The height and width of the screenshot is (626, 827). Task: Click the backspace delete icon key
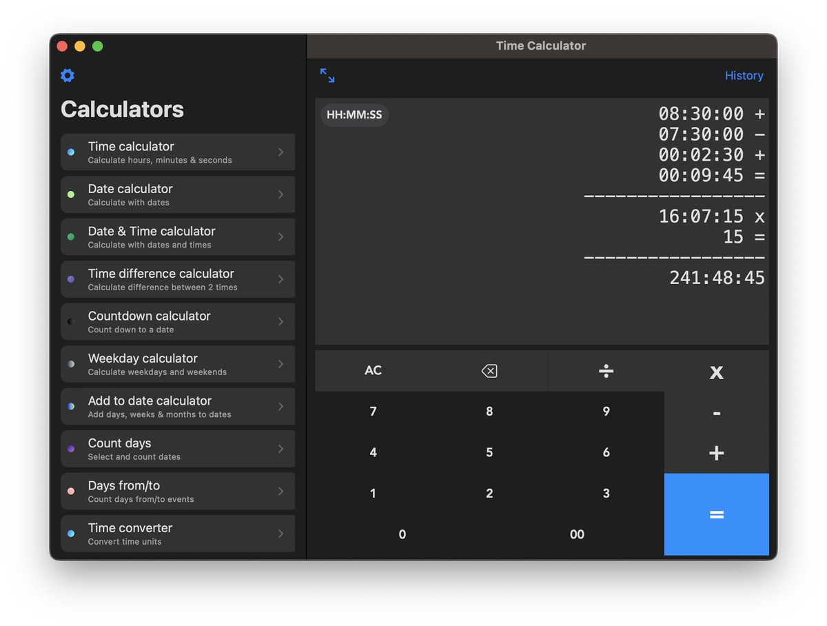pos(489,371)
